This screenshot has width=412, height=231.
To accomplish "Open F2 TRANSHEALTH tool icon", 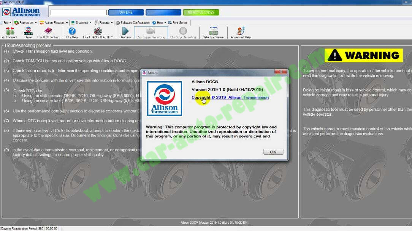I will pos(98,31).
